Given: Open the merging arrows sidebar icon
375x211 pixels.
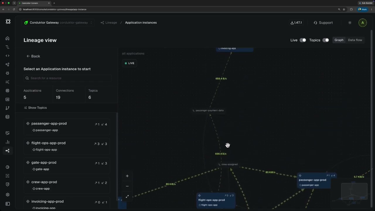Looking at the screenshot, I should click(8, 82).
